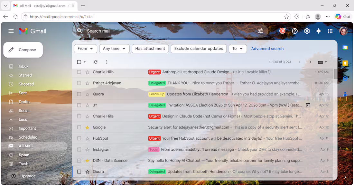Open new browser tab

pos(83,6)
